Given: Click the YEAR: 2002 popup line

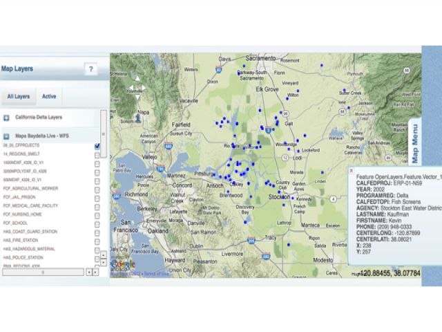Looking at the screenshot, I should [370, 190].
